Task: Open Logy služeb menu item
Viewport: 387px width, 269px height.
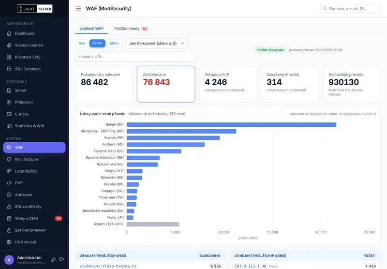Action: coord(34,171)
